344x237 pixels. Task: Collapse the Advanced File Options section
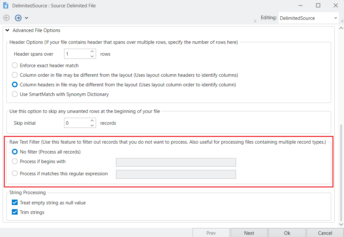coord(7,30)
